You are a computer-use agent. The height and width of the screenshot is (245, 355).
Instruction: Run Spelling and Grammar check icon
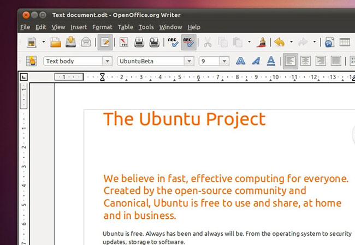click(173, 43)
